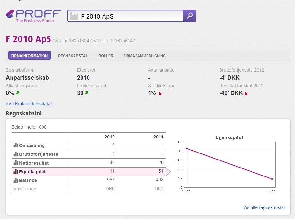
Task: Click green arrow next to Afkastningsgrad 0%
Action: 18,93
